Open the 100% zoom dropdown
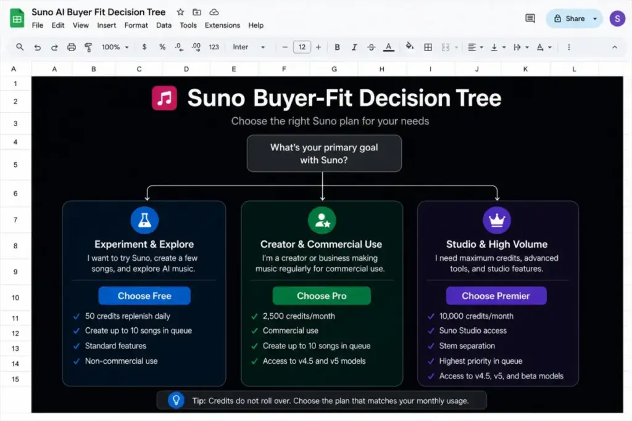Screen dimensions: 632x421 point(115,47)
